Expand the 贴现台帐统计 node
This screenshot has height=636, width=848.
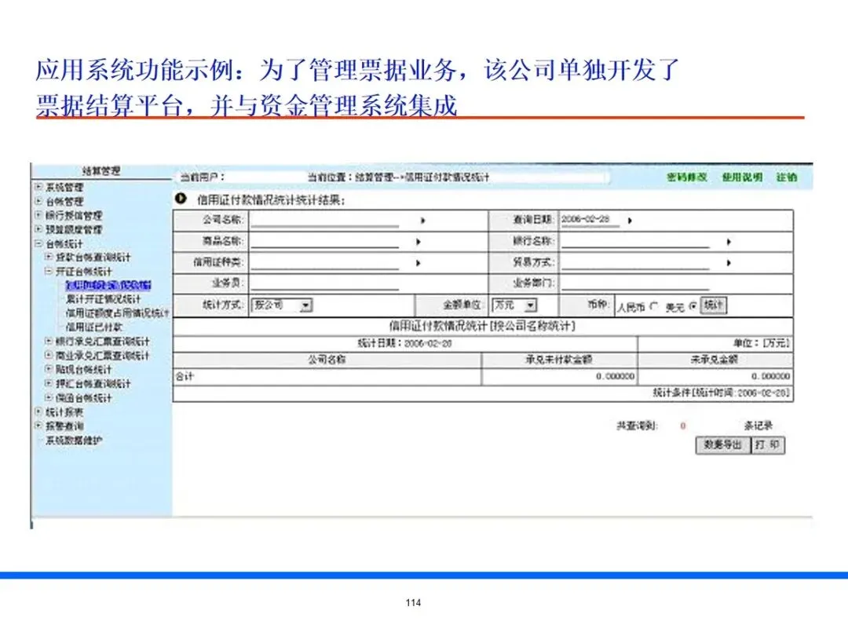[x=49, y=369]
